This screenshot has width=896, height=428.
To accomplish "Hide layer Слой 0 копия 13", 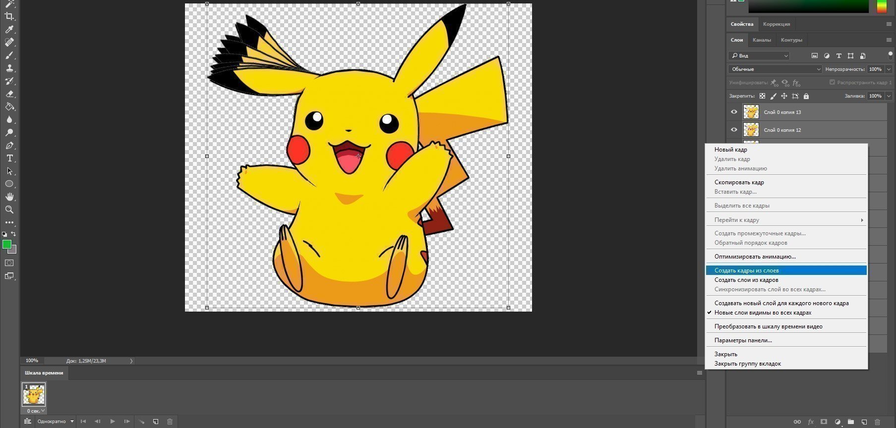I will [x=734, y=112].
